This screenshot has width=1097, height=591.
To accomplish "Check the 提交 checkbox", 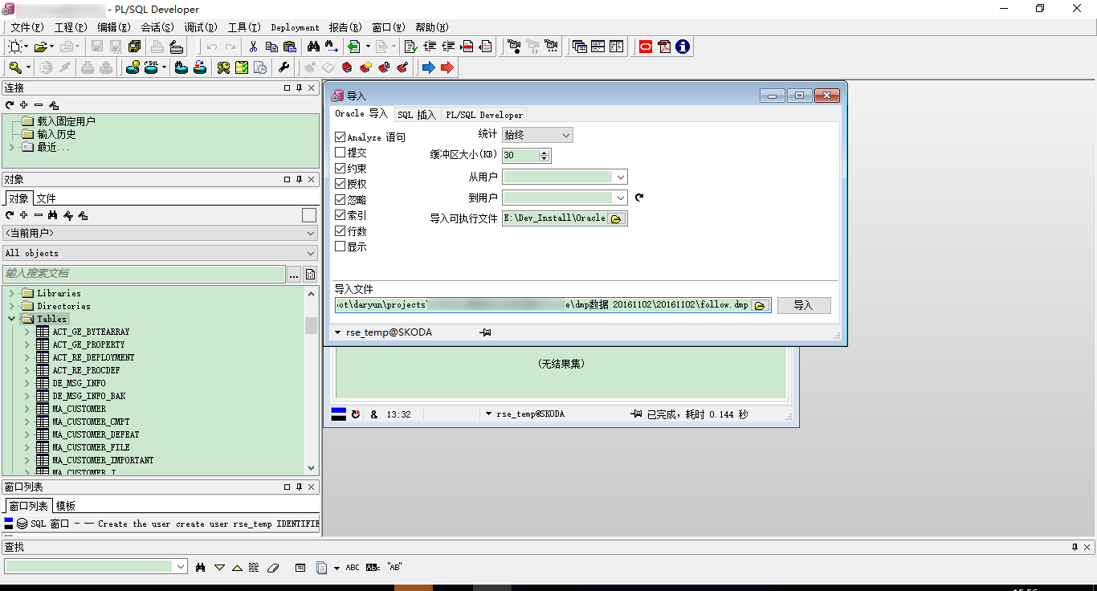I will tap(341, 153).
